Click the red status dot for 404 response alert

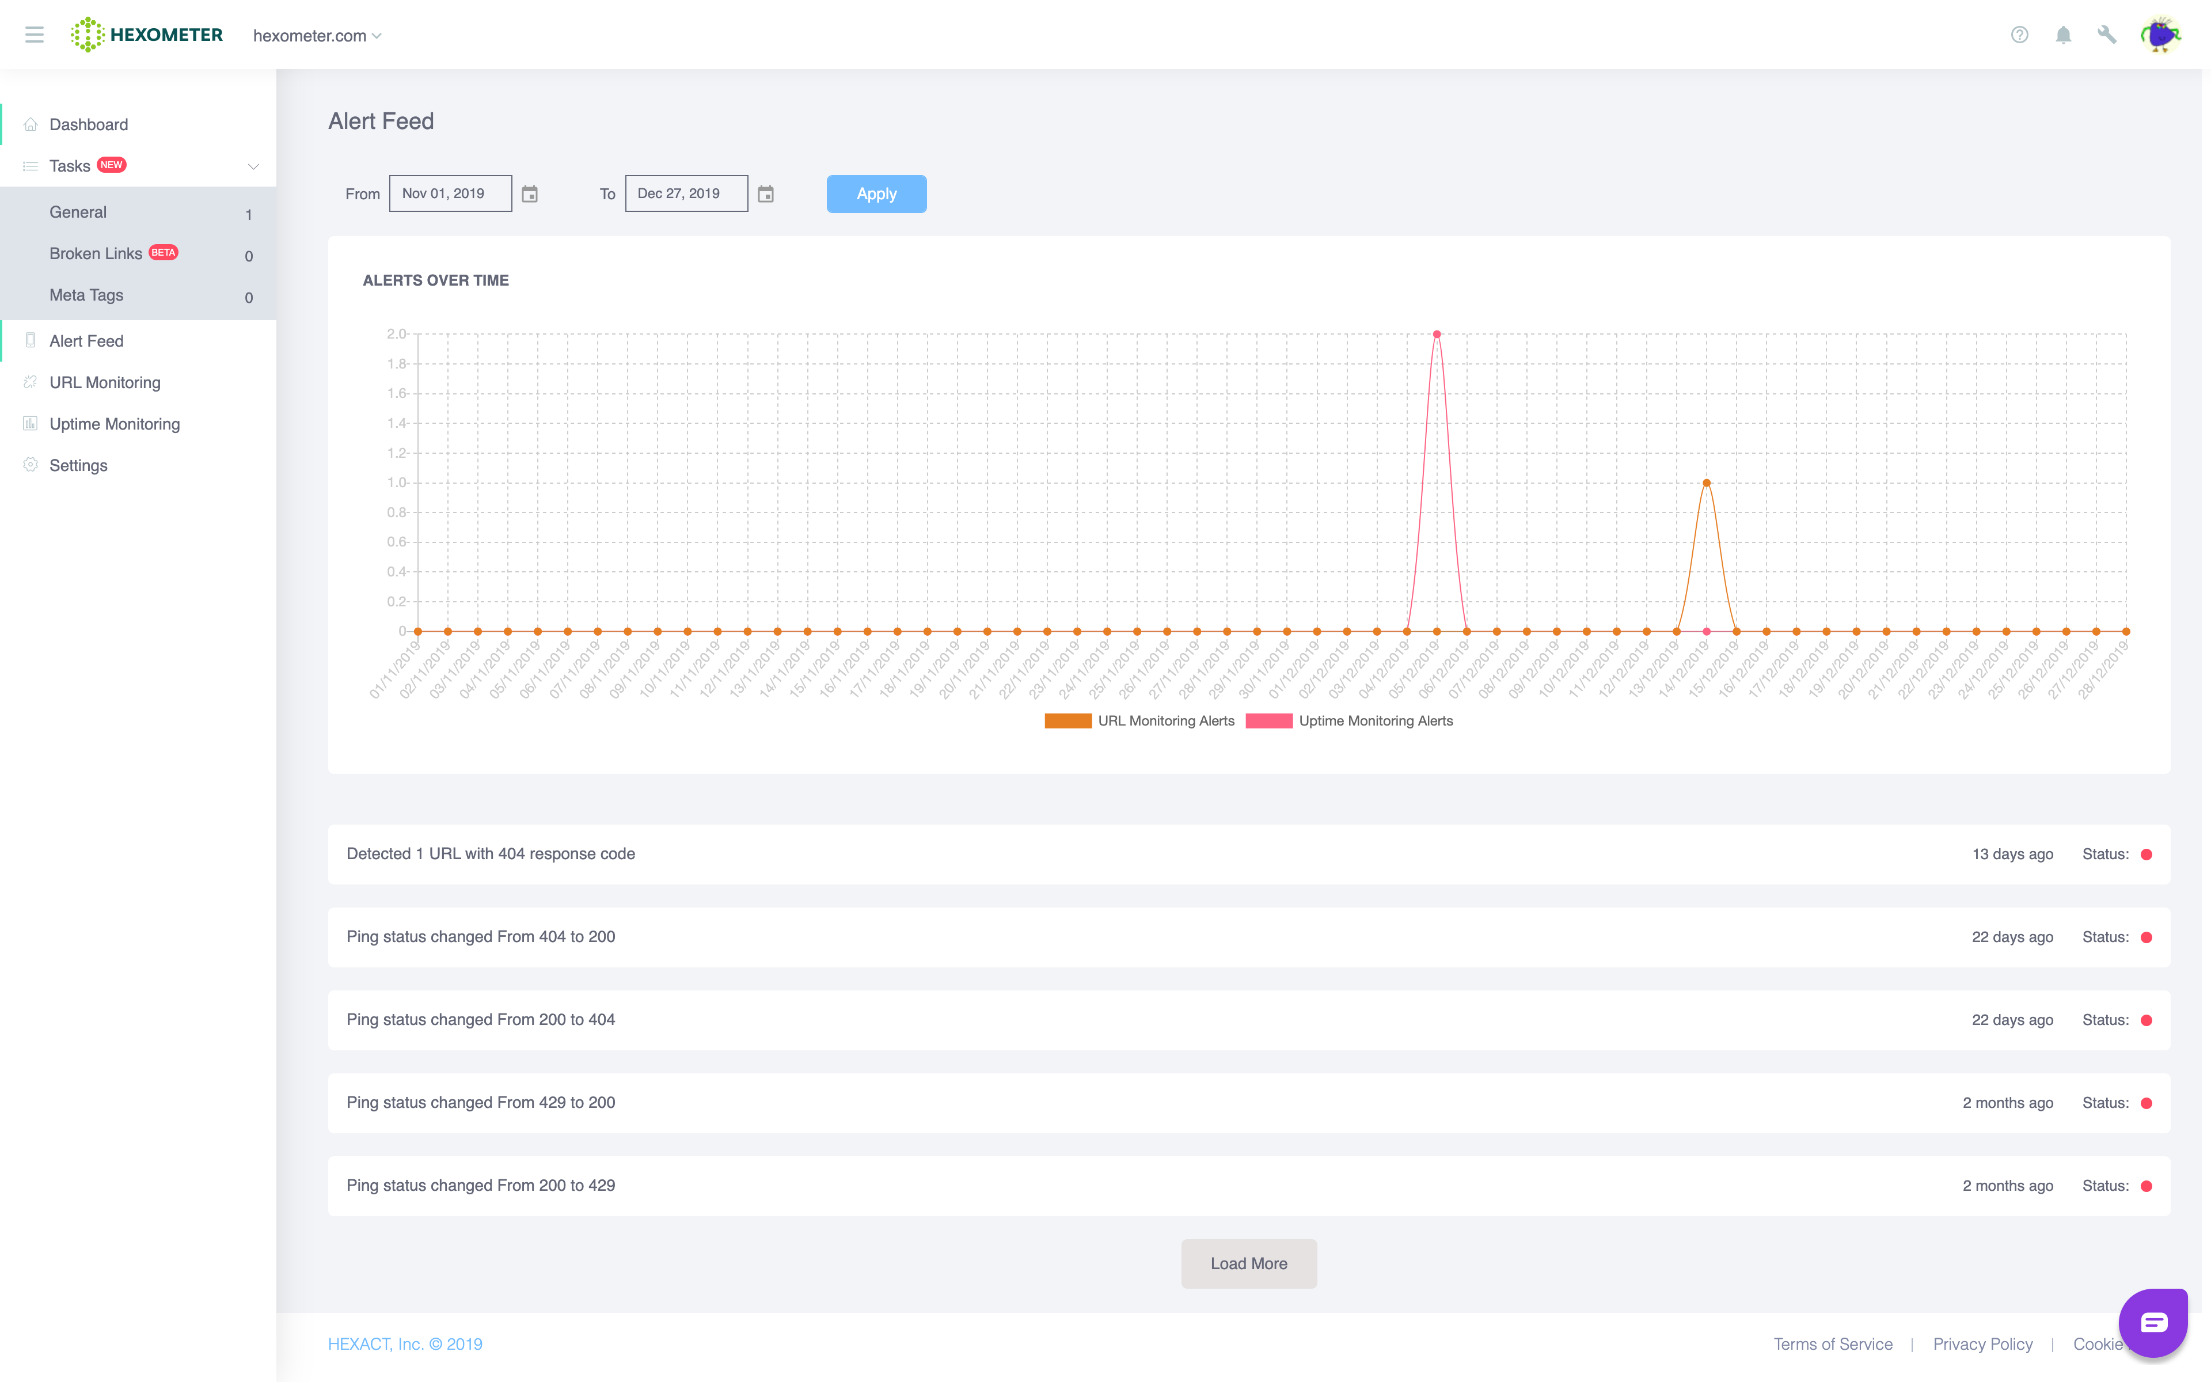2146,855
